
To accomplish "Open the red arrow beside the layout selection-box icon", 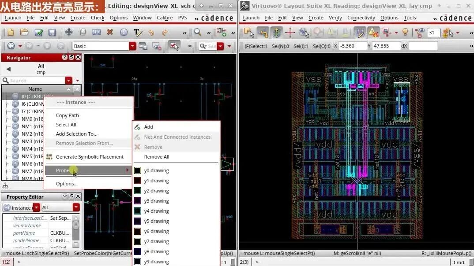I will point(396,32).
